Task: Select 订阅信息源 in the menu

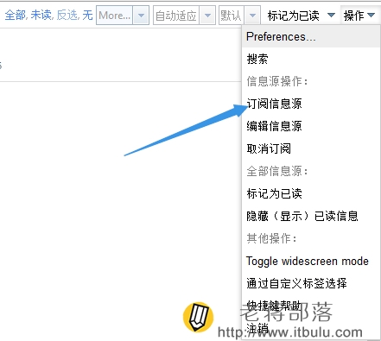Action: coord(311,104)
